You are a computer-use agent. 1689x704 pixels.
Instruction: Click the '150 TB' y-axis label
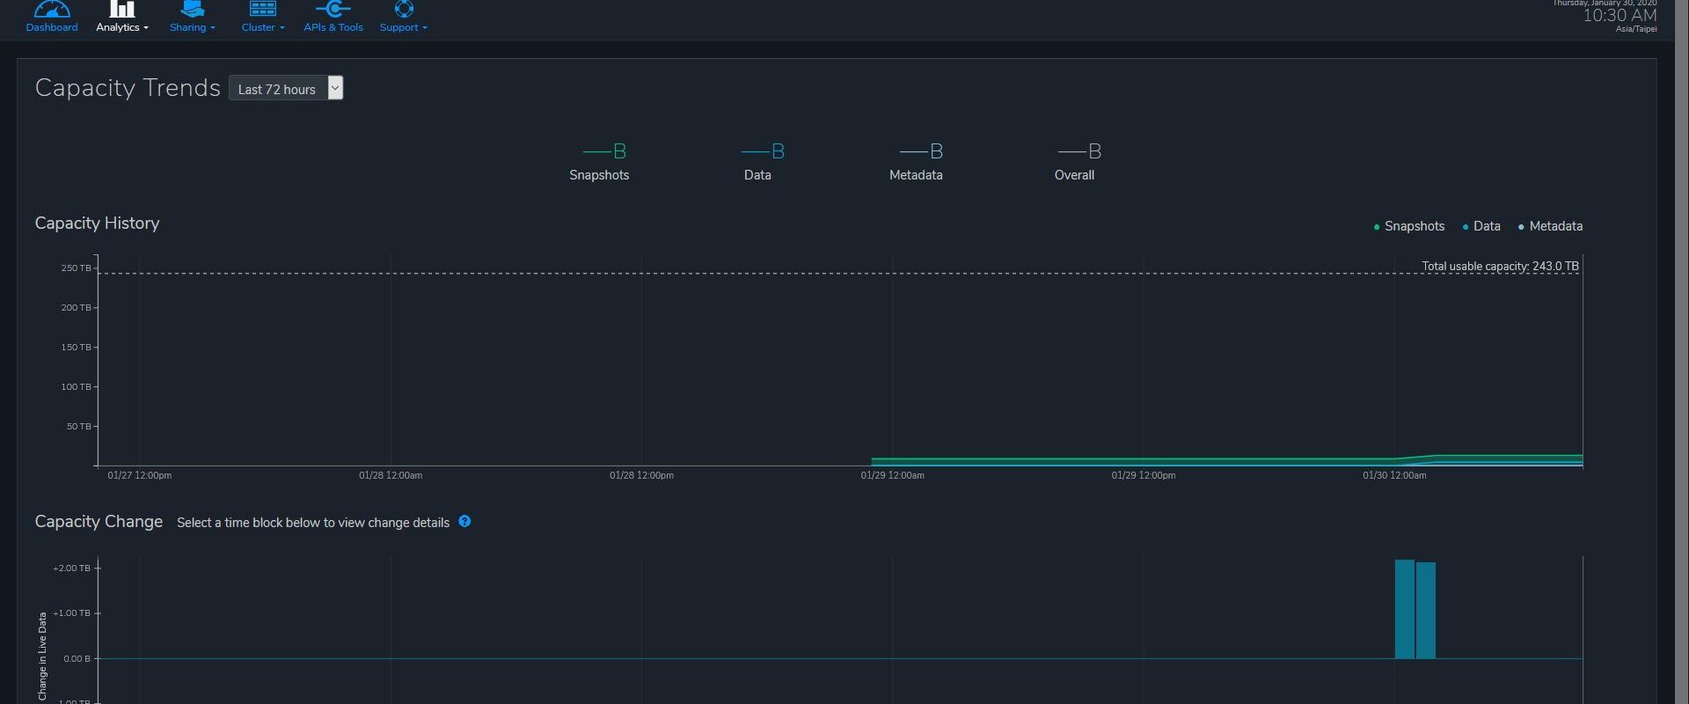click(x=76, y=347)
